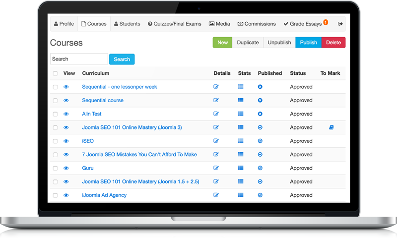The image size is (397, 239).
Task: Check the 7 Joomla SEO Mistakes row checkbox
Action: 55,155
